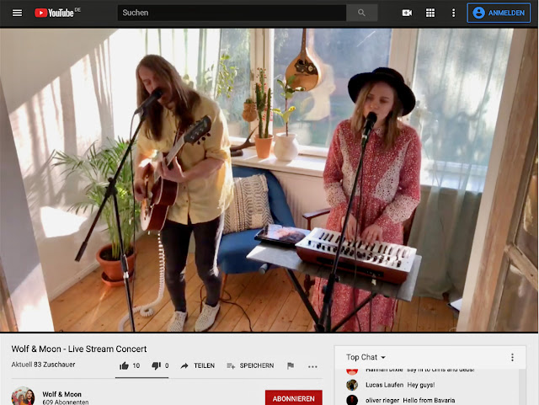Screen dimensions: 539x405
Task: Open more actions ellipsis under video
Action: [312, 366]
